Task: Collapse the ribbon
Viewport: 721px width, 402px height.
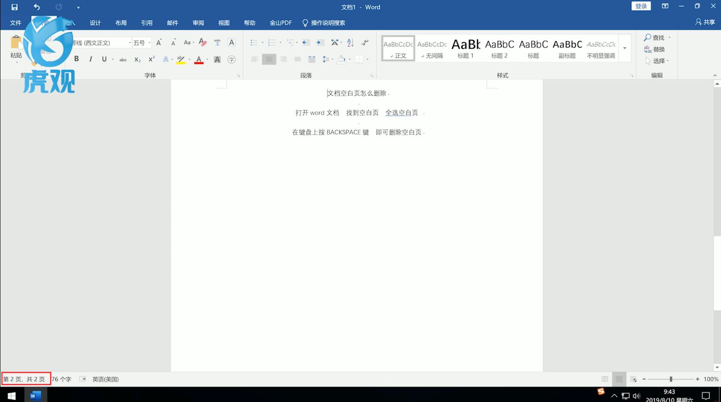Action: point(715,75)
